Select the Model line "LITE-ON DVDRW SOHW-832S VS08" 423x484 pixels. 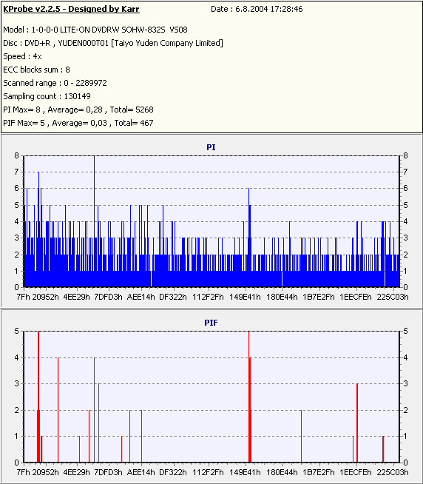[95, 30]
